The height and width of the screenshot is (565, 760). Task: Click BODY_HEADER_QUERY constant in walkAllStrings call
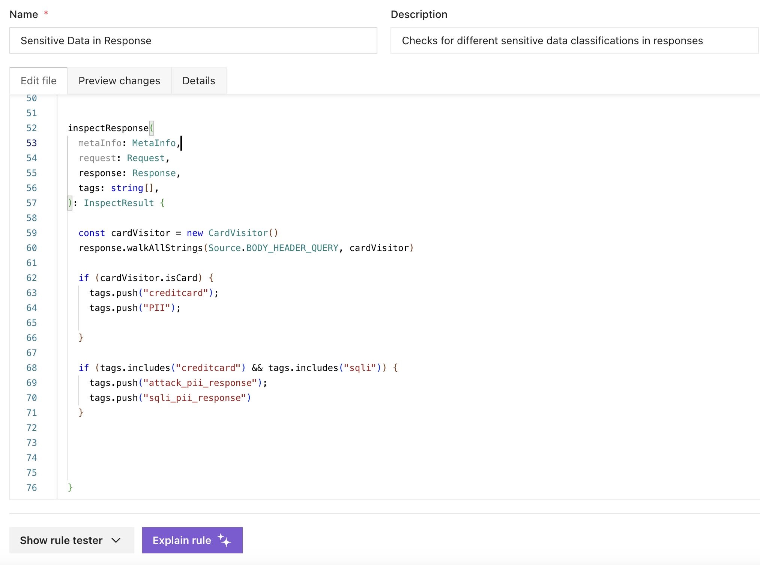click(292, 248)
